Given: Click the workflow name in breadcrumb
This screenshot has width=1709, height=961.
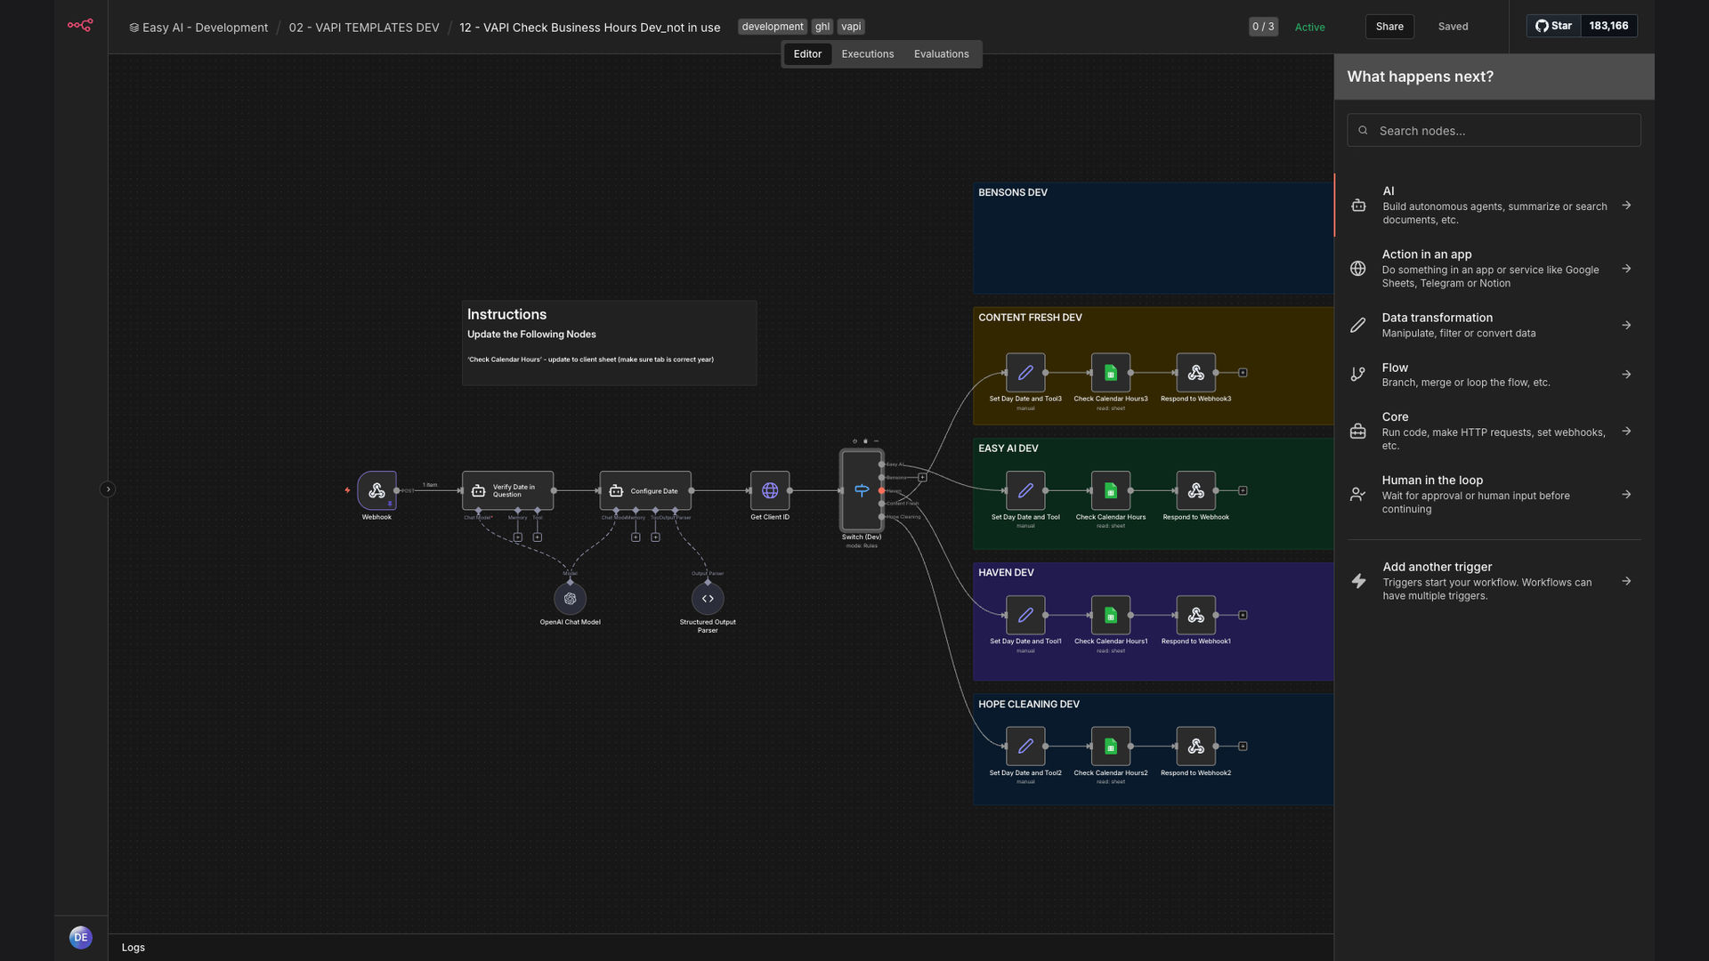Looking at the screenshot, I should (x=590, y=28).
